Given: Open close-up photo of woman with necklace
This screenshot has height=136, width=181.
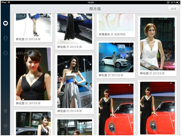Looking at the screenshot, I should click(33, 74).
